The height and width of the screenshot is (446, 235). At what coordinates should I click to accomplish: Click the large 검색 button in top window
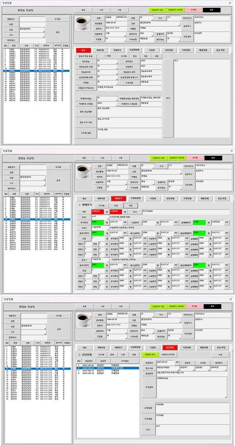[58, 32]
